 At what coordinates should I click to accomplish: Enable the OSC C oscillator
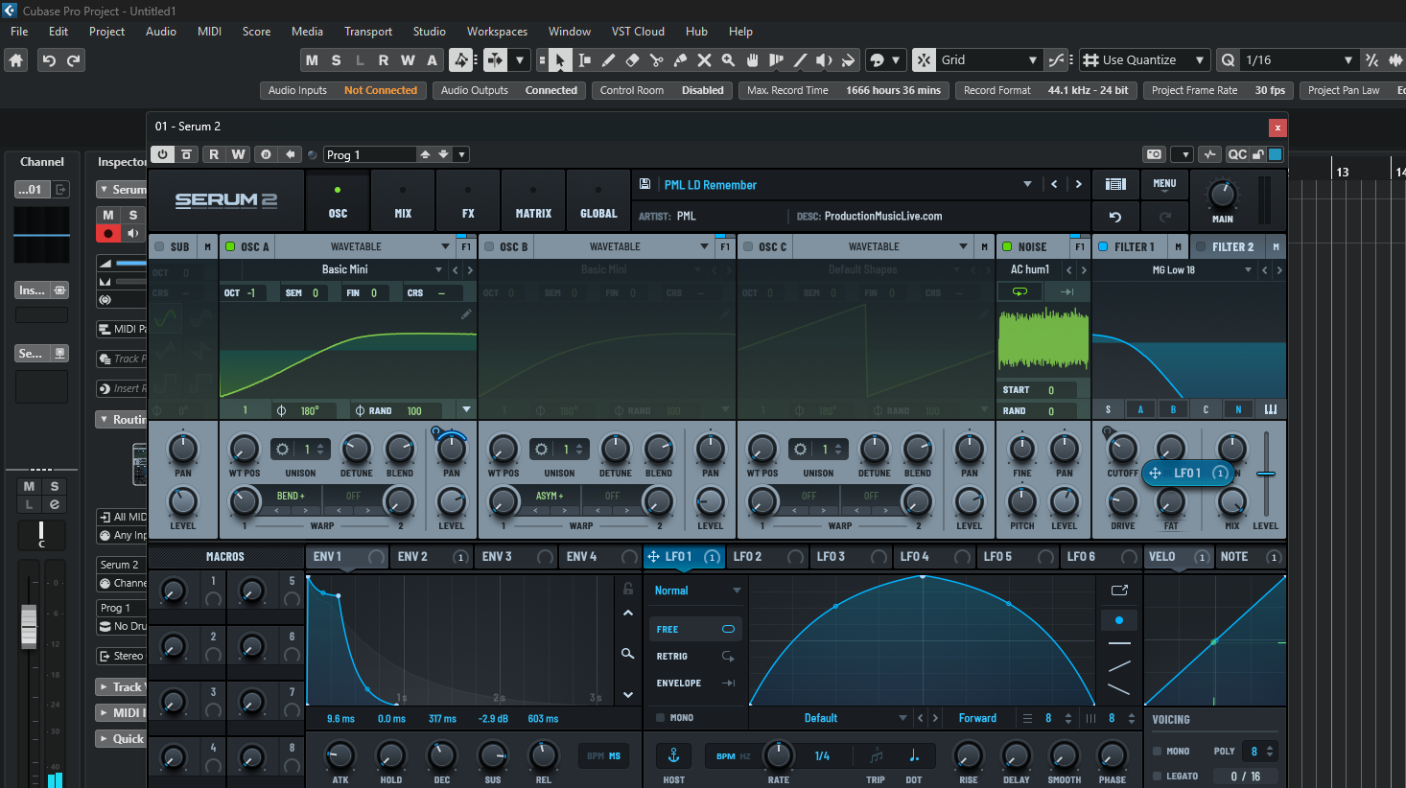[x=748, y=246]
